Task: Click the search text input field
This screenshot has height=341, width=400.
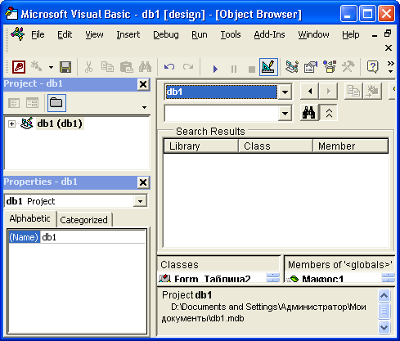Action: (222, 113)
